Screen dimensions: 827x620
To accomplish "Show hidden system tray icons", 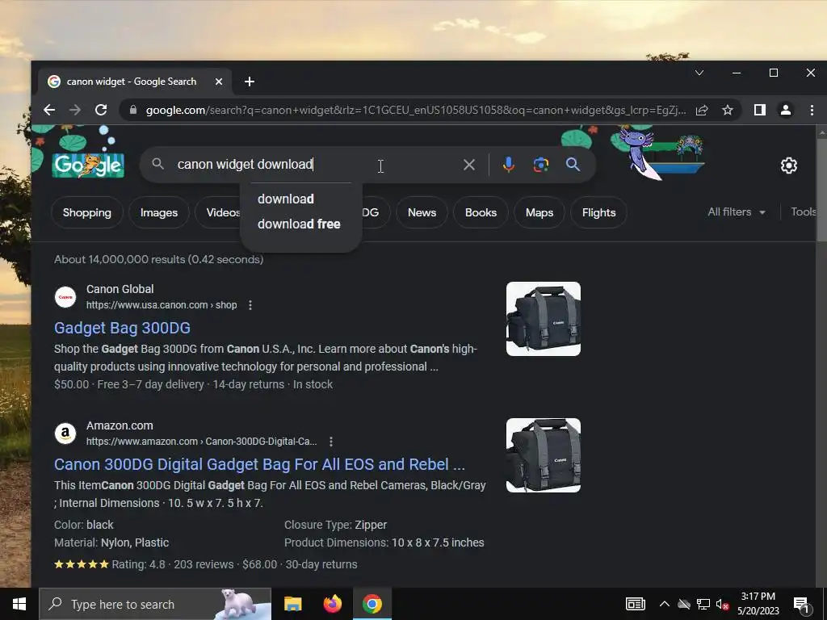I will coord(665,604).
